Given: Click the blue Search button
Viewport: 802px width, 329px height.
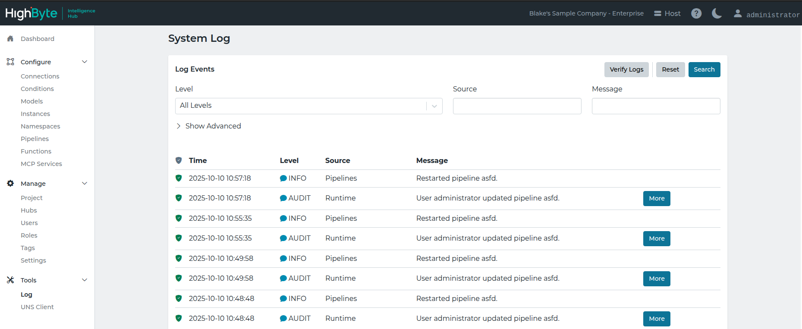Looking at the screenshot, I should point(704,69).
